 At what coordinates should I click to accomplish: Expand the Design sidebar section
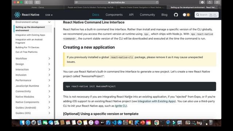(33, 64)
